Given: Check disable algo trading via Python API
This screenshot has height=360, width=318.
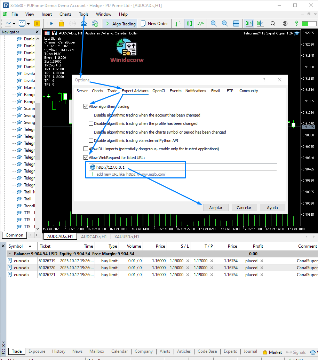Looking at the screenshot, I should pos(91,141).
